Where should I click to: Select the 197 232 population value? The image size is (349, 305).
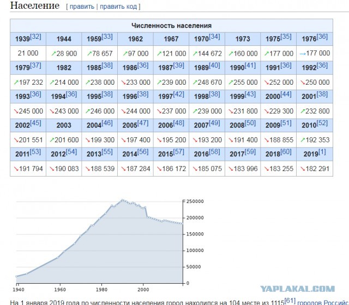point(31,83)
